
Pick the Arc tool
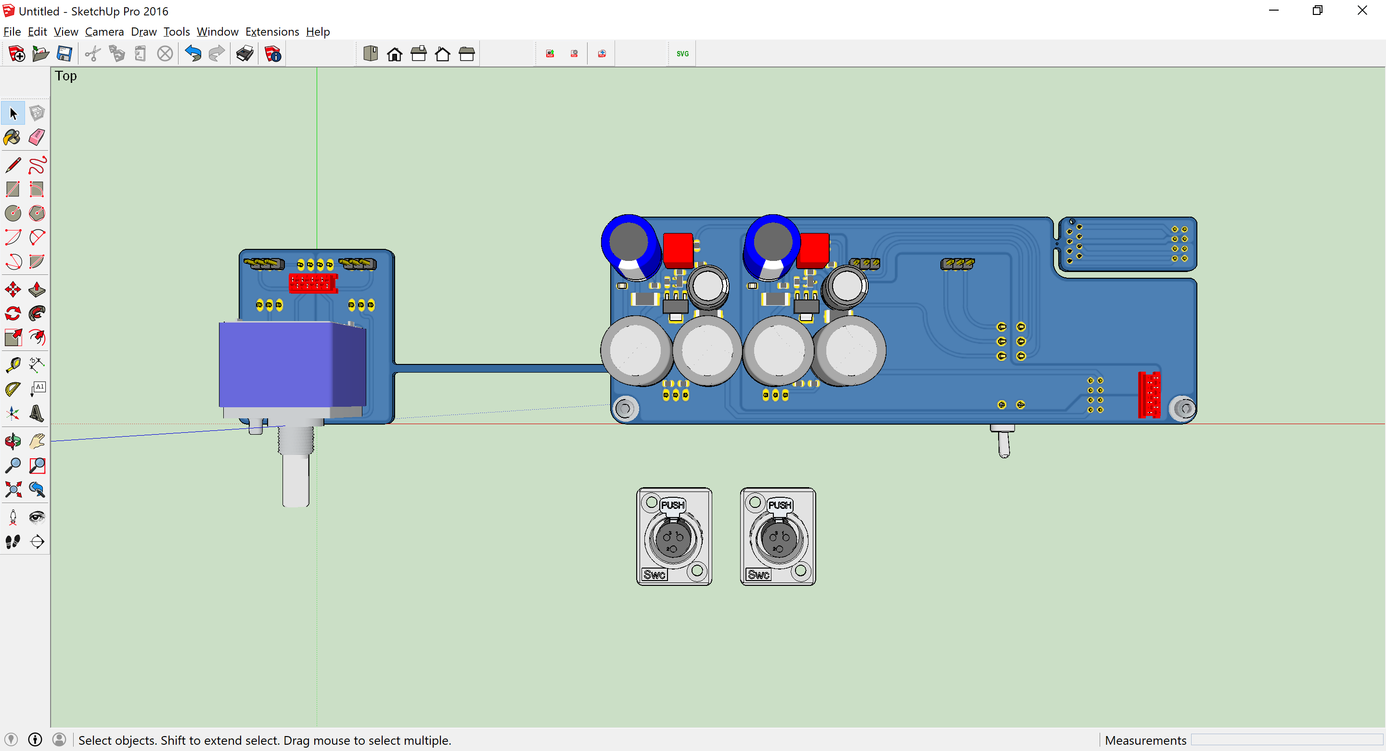coord(13,237)
